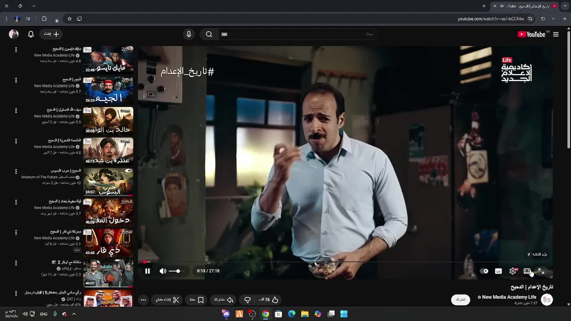
Task: Open Discord from the taskbar
Action: [226, 314]
